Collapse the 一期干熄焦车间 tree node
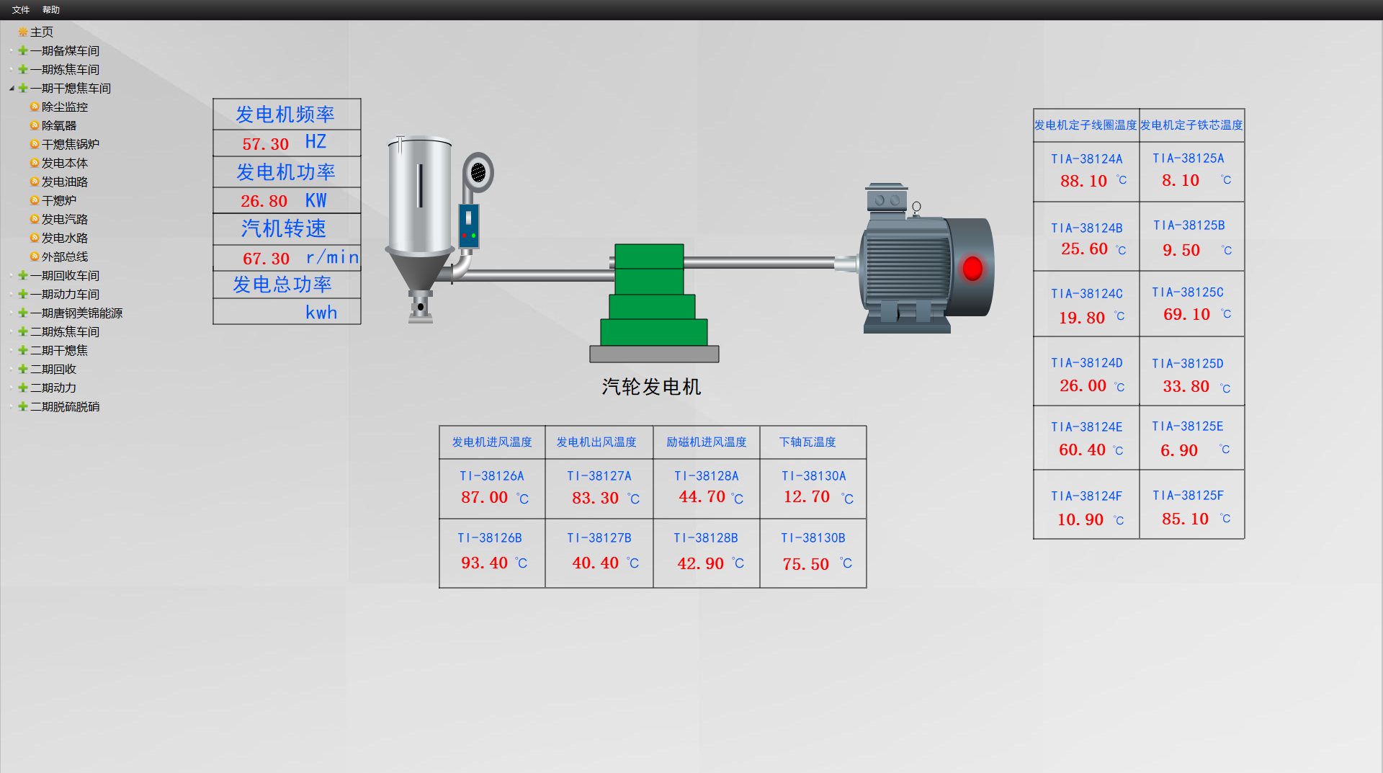This screenshot has height=773, width=1383. (x=12, y=88)
